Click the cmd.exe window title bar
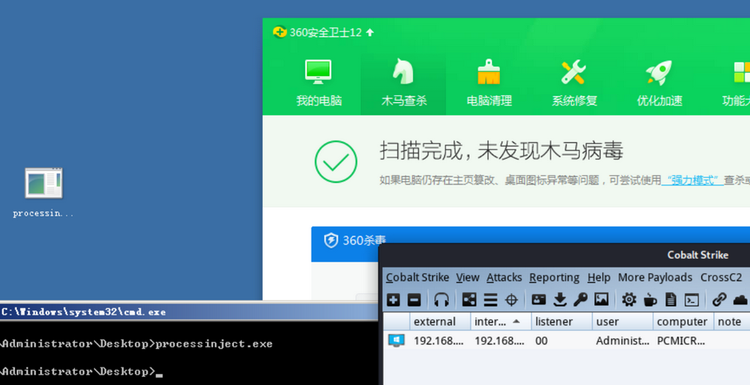This screenshot has width=750, height=385. 189,312
